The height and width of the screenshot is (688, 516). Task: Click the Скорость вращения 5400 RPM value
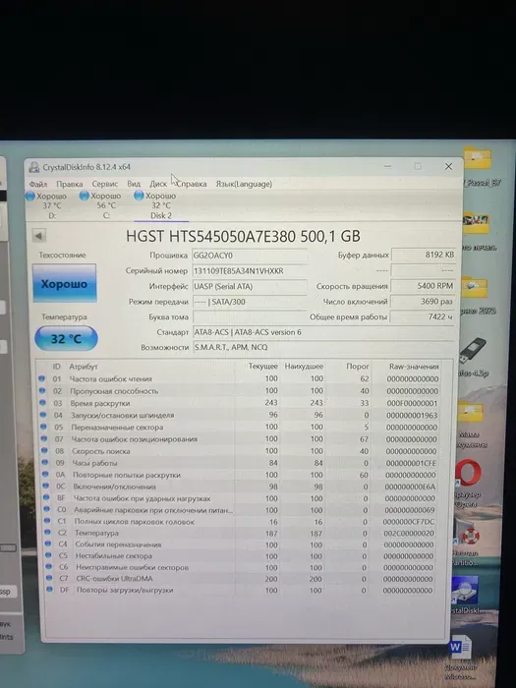point(423,286)
